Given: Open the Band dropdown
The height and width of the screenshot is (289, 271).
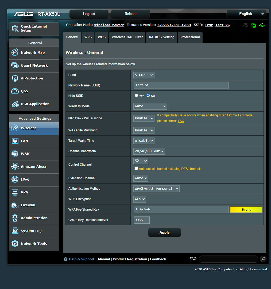Looking at the screenshot, I should pos(144,75).
